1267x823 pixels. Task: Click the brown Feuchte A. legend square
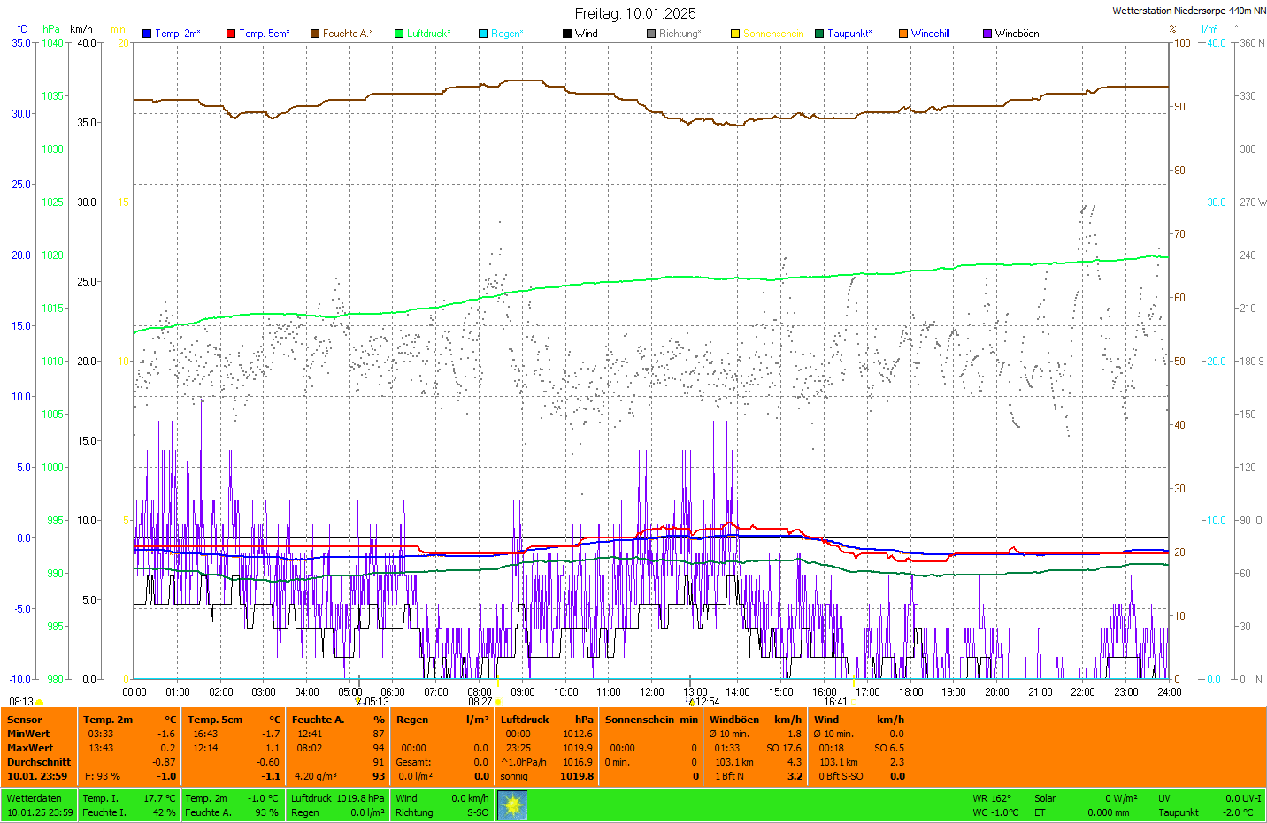pyautogui.click(x=315, y=34)
